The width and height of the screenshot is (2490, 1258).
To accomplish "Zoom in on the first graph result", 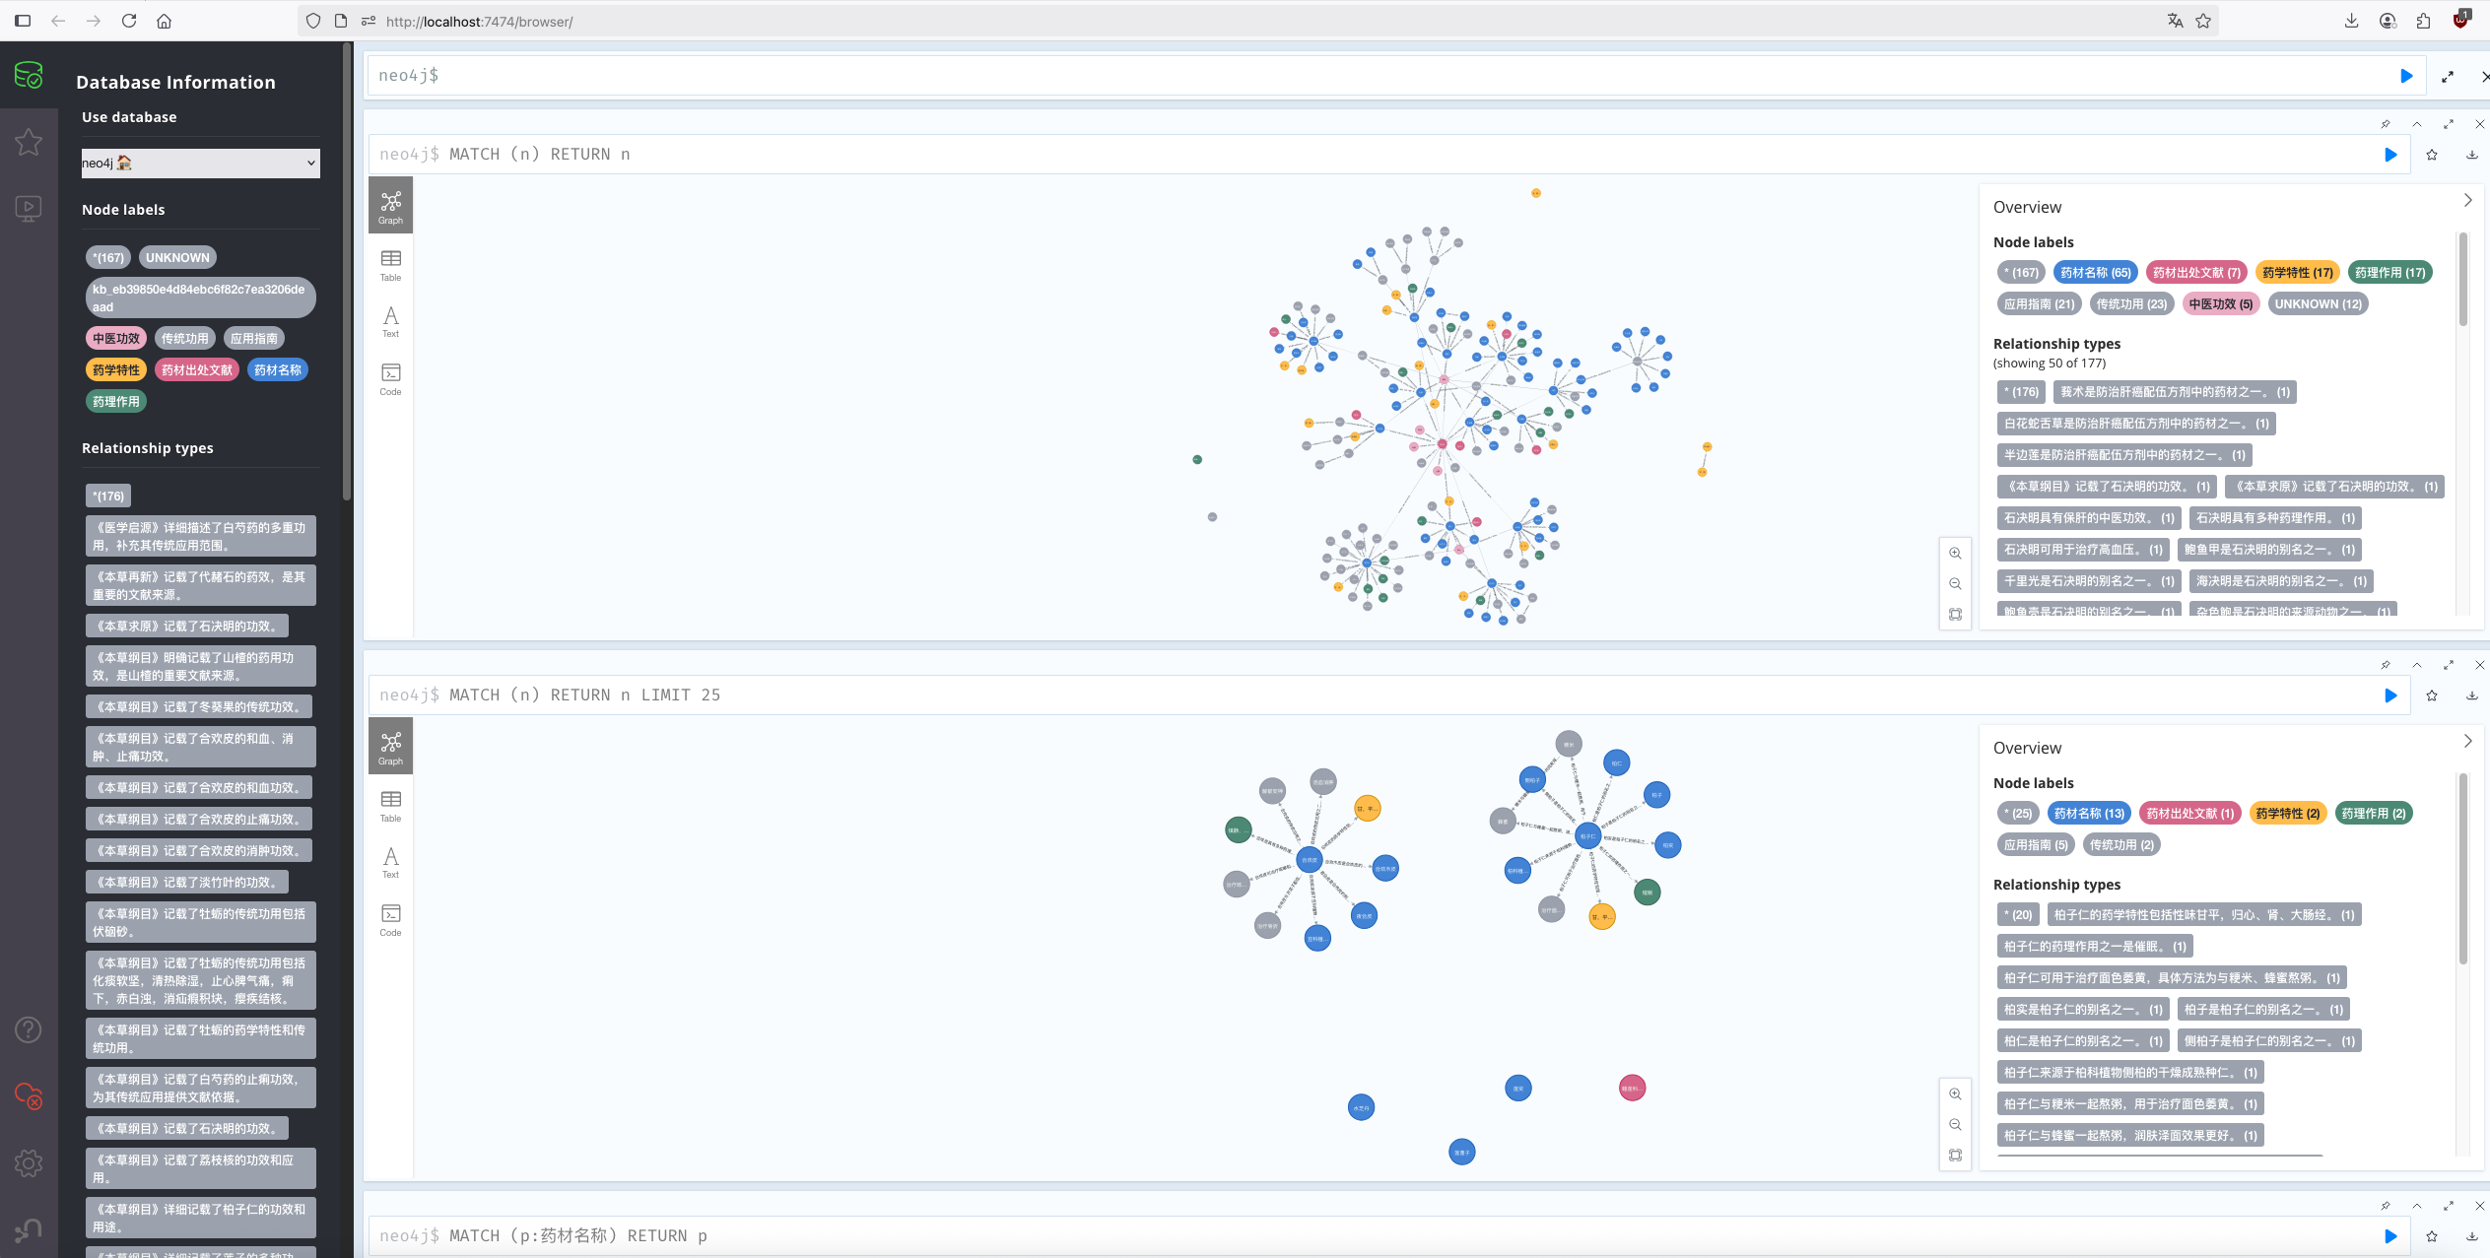I will tap(1955, 554).
